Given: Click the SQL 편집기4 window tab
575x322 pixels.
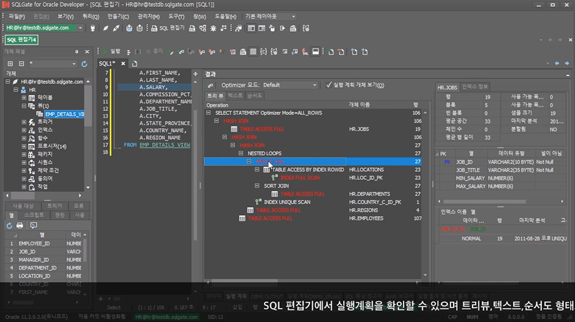Looking at the screenshot, I should pos(21,40).
